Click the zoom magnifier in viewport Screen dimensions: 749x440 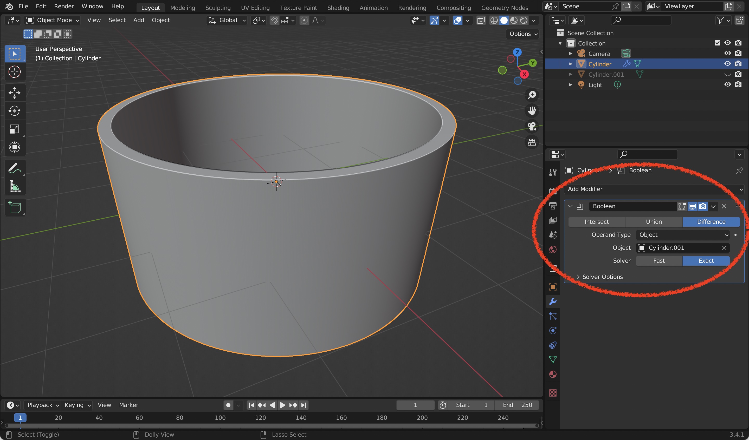pyautogui.click(x=532, y=95)
